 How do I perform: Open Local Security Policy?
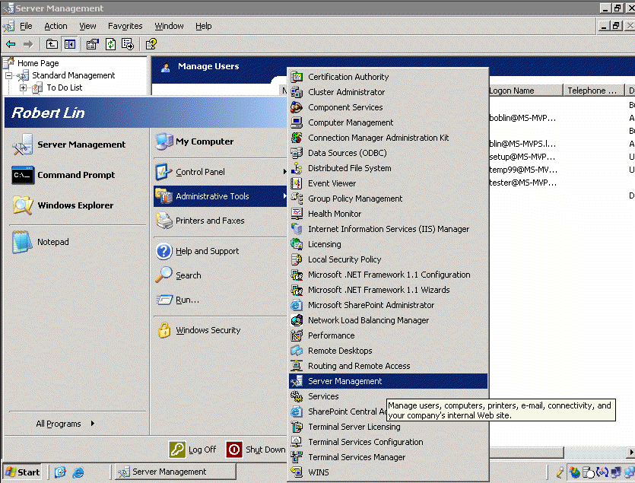388,259
